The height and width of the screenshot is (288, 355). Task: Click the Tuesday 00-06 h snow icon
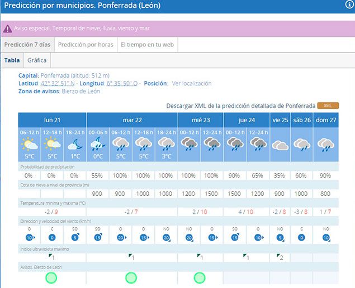pos(98,145)
